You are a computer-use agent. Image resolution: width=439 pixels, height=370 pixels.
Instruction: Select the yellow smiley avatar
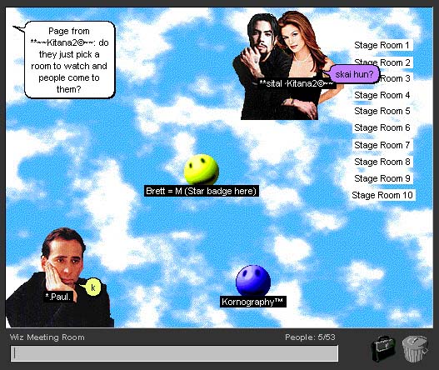(202, 170)
